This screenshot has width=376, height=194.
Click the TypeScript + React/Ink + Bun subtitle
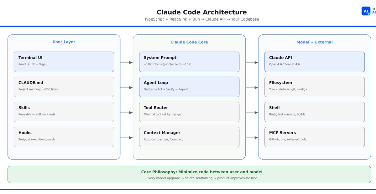[x=201, y=19]
